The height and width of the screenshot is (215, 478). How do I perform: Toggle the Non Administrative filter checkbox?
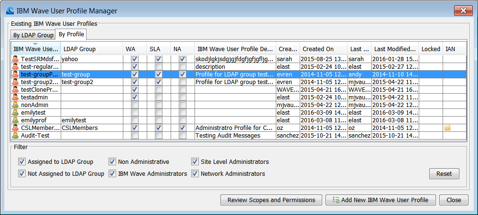click(112, 162)
